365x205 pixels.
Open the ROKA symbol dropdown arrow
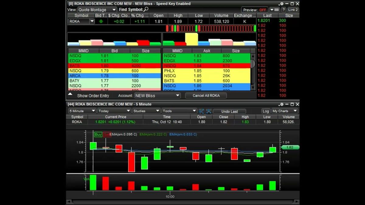[92, 21]
